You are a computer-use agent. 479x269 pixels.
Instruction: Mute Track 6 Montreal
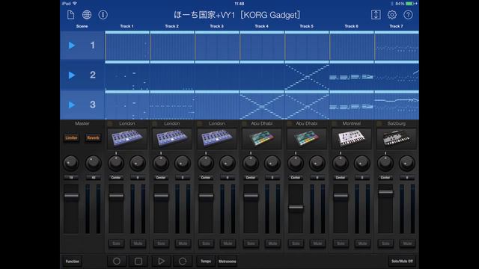click(x=362, y=244)
